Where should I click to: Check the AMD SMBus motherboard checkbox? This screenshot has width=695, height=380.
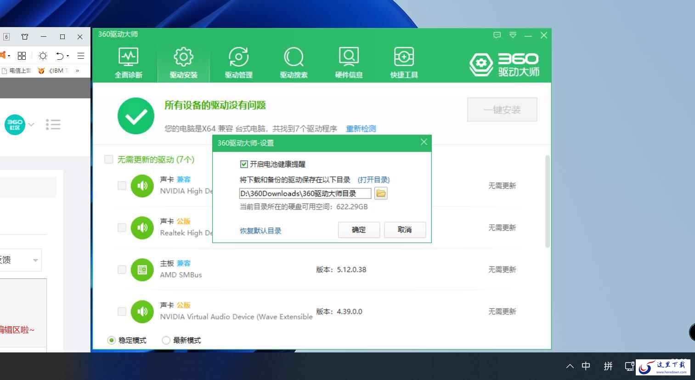[122, 269]
